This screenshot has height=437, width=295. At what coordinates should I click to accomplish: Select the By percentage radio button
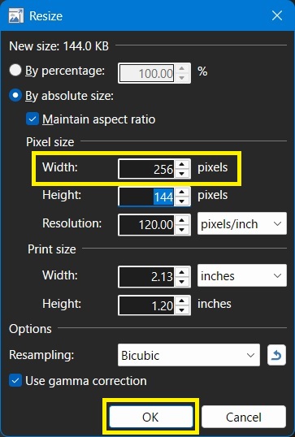(15, 70)
